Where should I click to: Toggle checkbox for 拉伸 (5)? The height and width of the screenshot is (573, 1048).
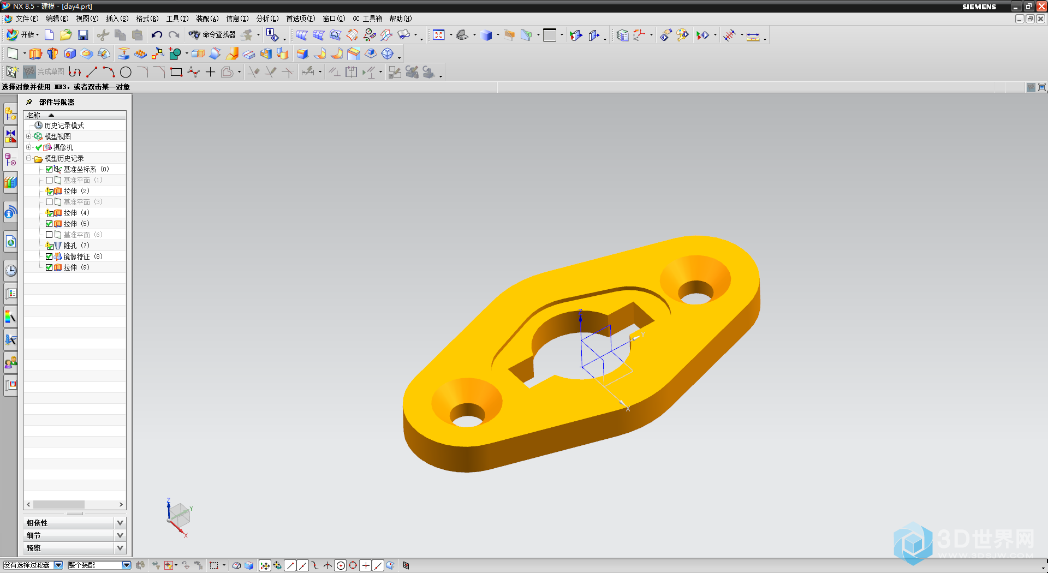[49, 224]
